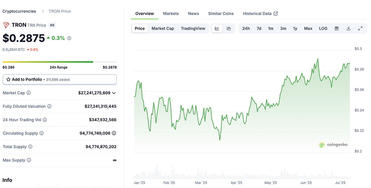Image resolution: width=371 pixels, height=188 pixels.
Task: Toggle LOG scale on chart
Action: pos(323,29)
